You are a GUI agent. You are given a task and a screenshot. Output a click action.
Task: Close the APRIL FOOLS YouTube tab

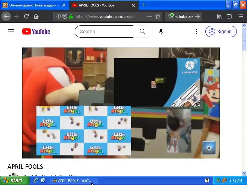click(x=133, y=5)
